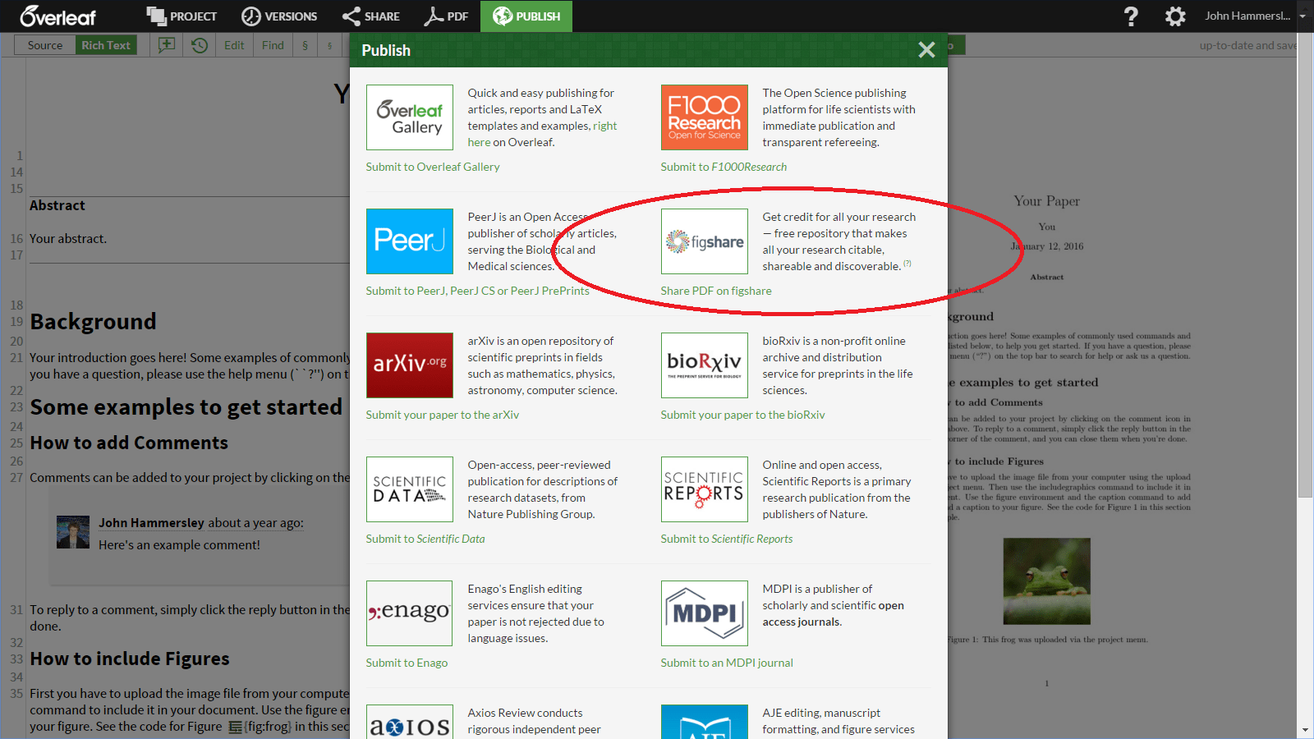Switch editor to Source mode
1314x739 pixels.
pyautogui.click(x=45, y=45)
